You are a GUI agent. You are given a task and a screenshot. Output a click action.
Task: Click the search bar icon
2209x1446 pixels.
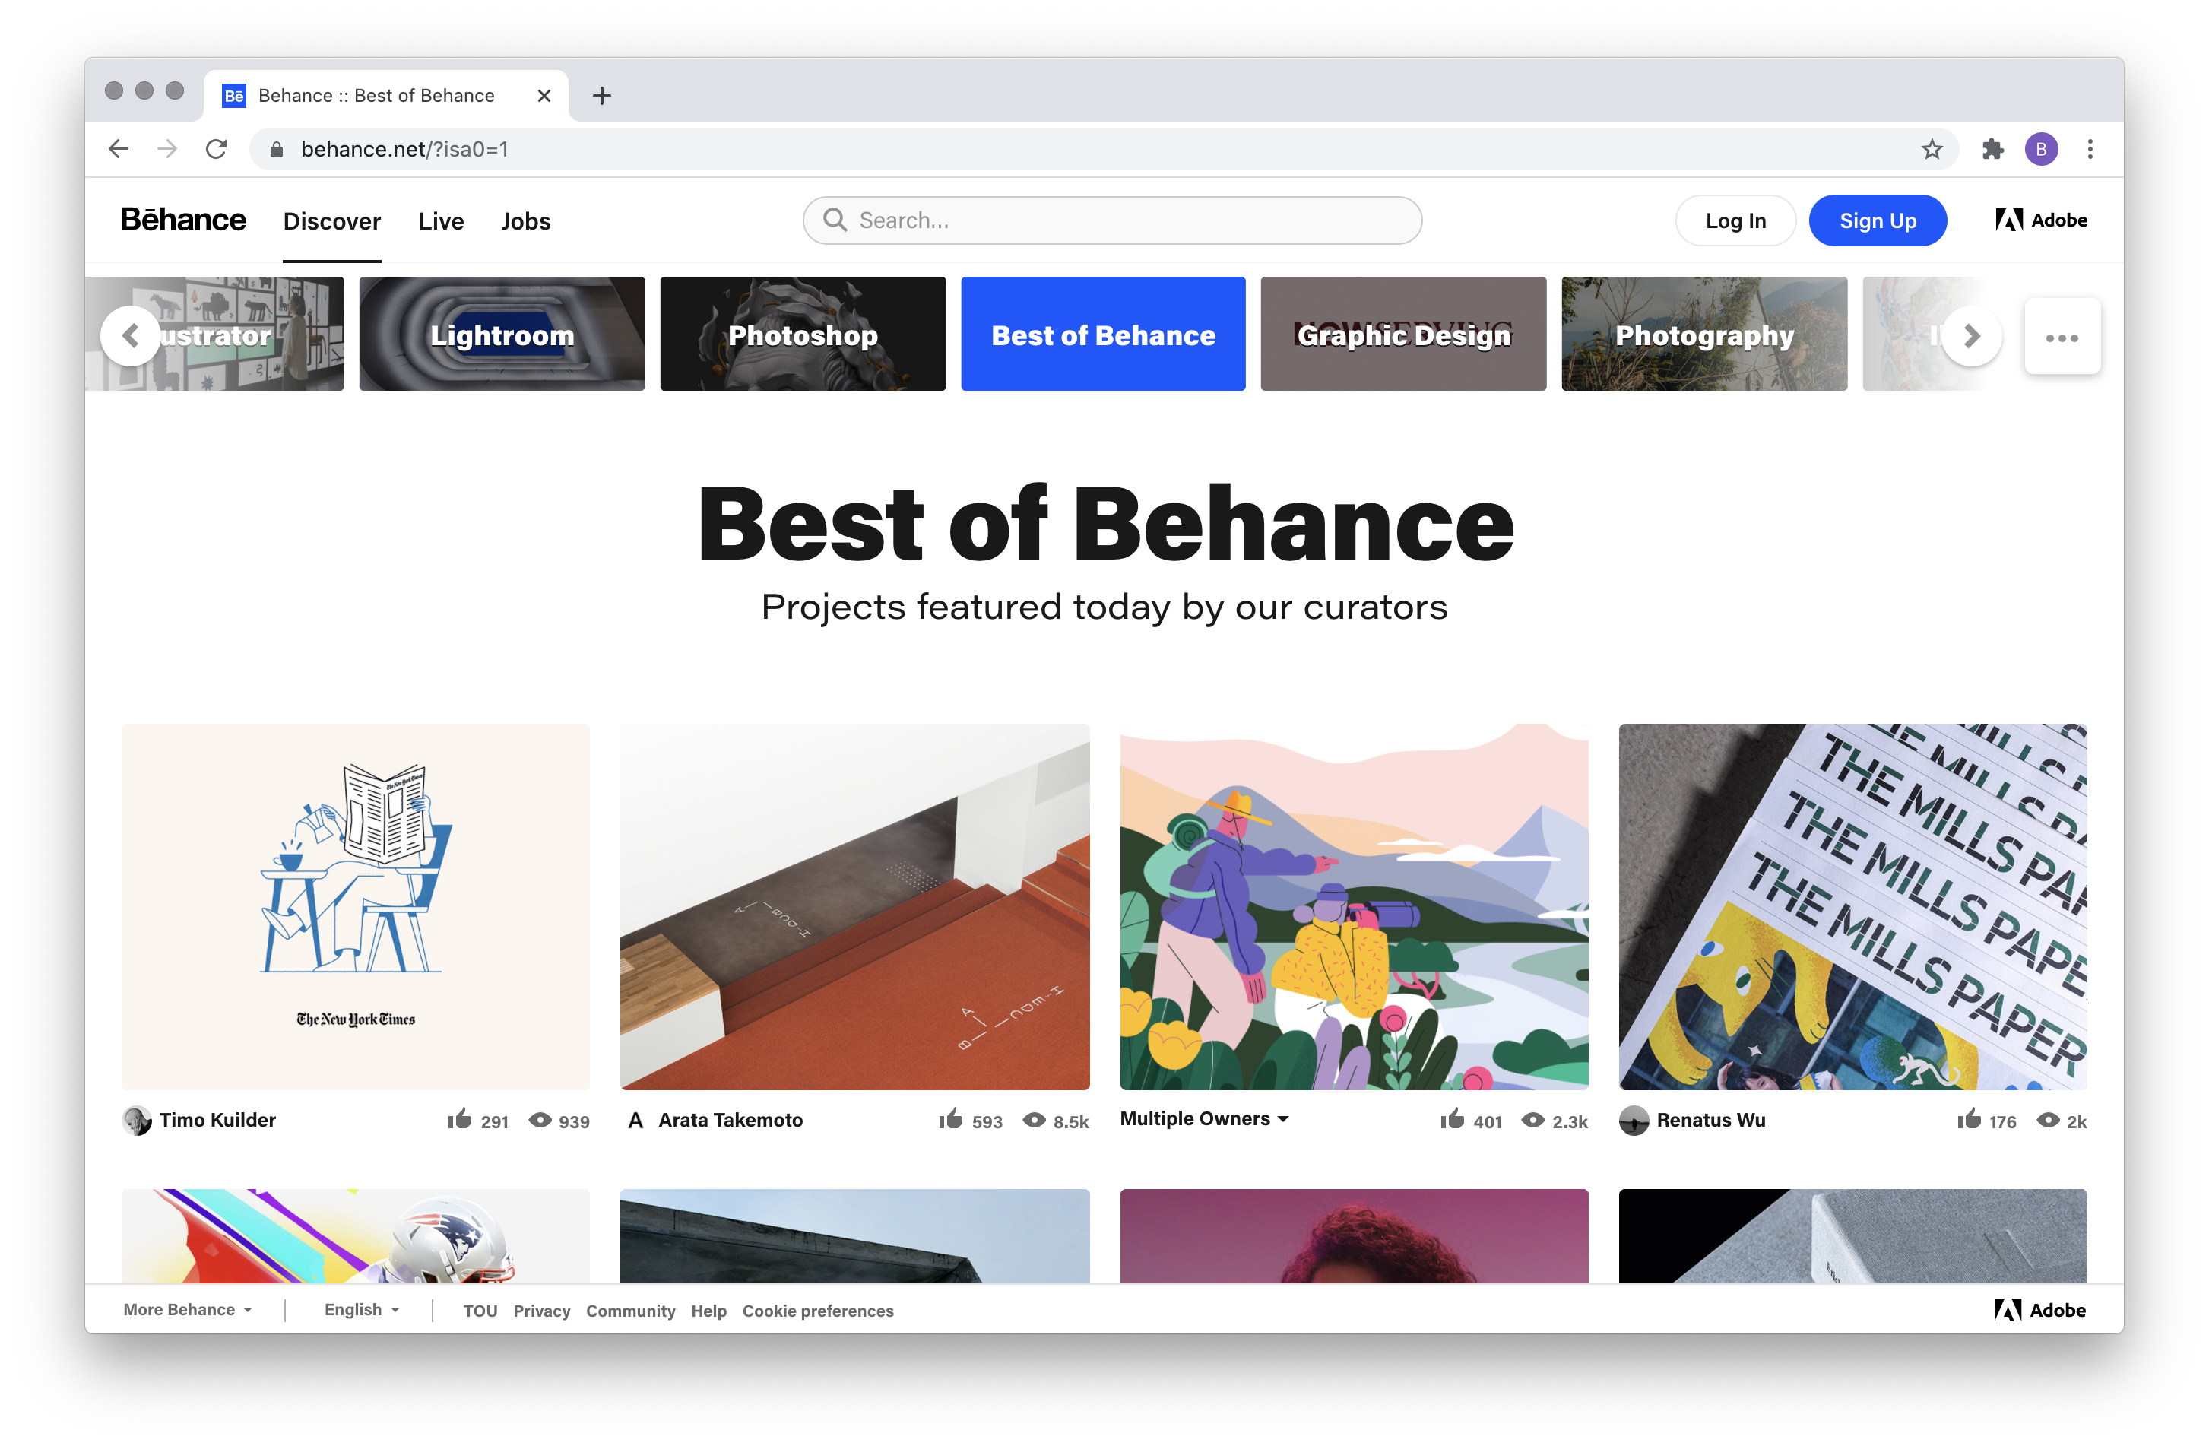[x=834, y=221]
